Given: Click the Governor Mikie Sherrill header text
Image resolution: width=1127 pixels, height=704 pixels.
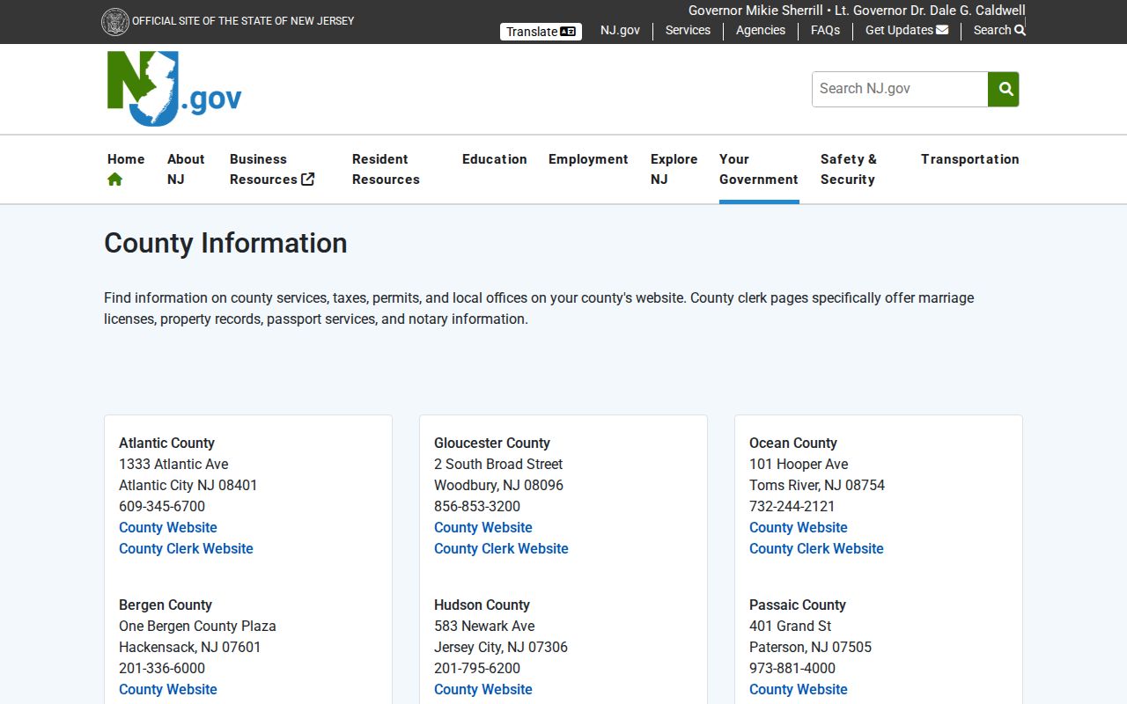Looking at the screenshot, I should click(x=755, y=11).
